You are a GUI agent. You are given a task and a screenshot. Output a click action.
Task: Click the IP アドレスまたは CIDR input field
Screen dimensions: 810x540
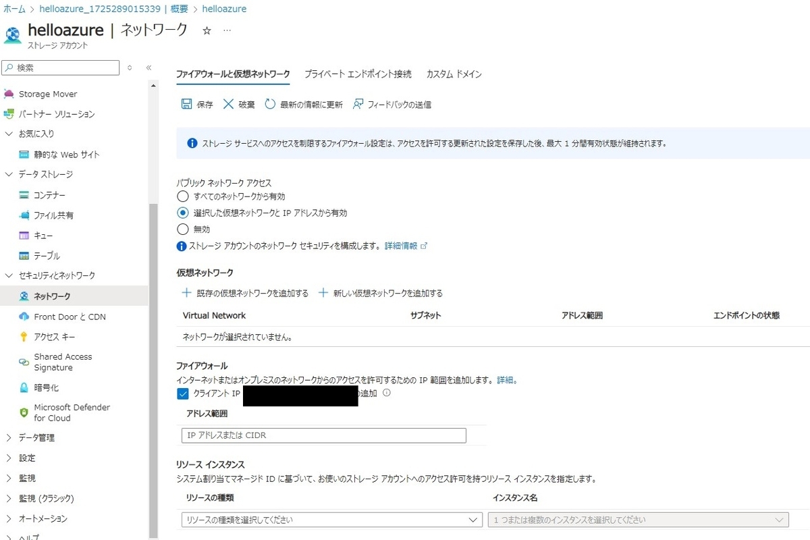pos(324,435)
